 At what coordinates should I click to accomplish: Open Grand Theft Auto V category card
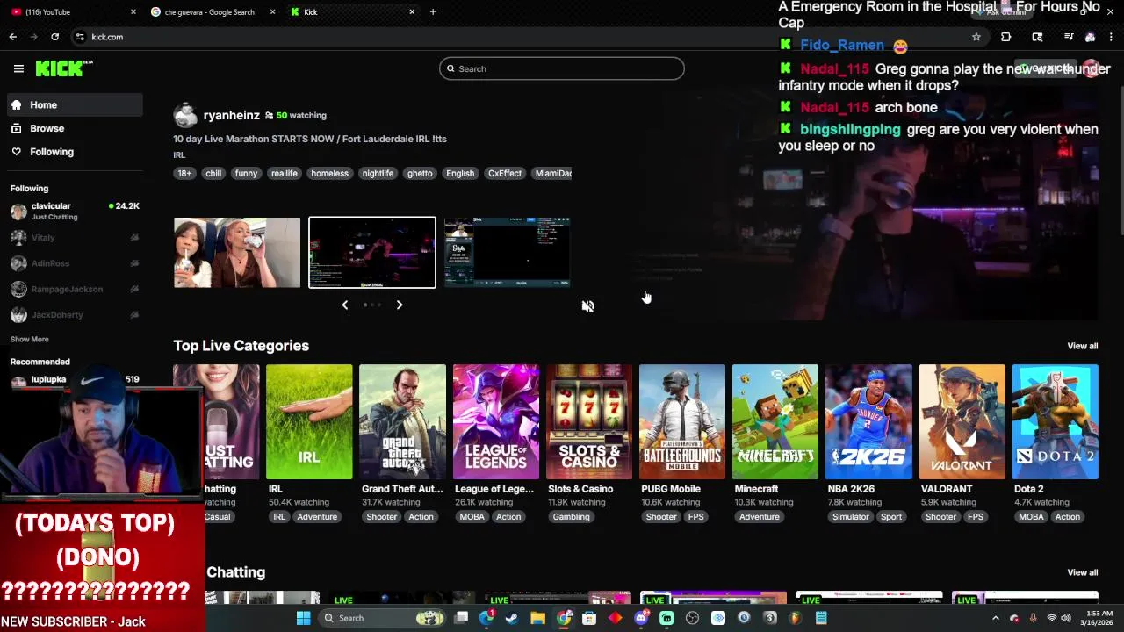click(402, 421)
